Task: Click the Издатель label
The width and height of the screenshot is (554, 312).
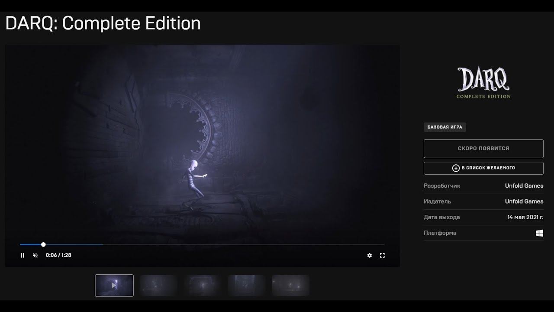Action: (437, 201)
